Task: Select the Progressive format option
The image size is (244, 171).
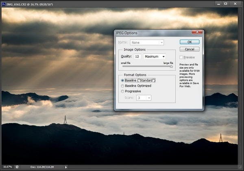Action: pos(123,92)
